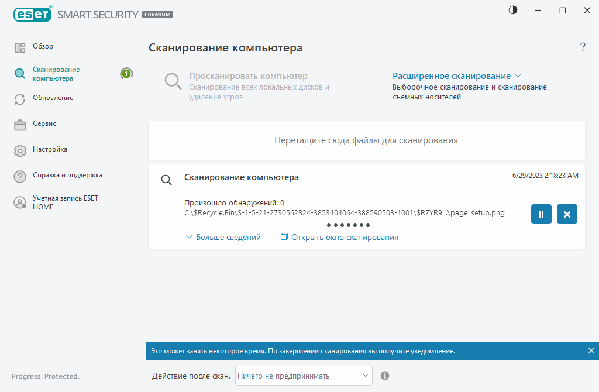
Task: Open Справка и поддержка
Action: (x=66, y=175)
